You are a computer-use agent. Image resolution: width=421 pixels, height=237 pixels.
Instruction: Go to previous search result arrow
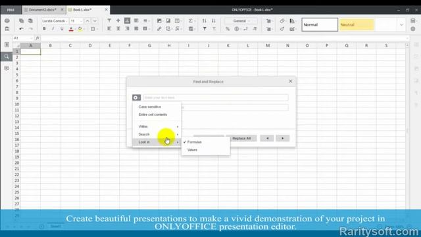[267, 138]
